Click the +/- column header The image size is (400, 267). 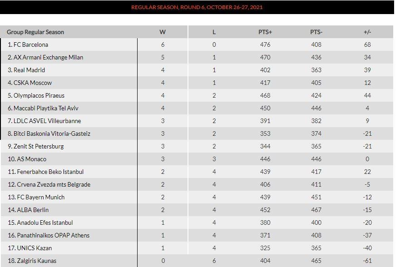click(x=367, y=32)
